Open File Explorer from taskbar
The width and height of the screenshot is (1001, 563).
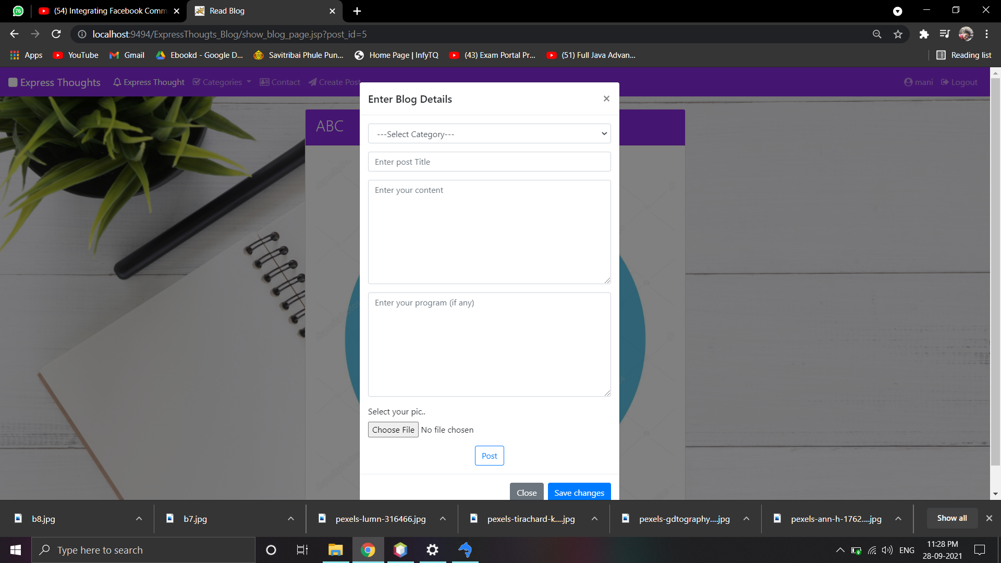pyautogui.click(x=335, y=550)
